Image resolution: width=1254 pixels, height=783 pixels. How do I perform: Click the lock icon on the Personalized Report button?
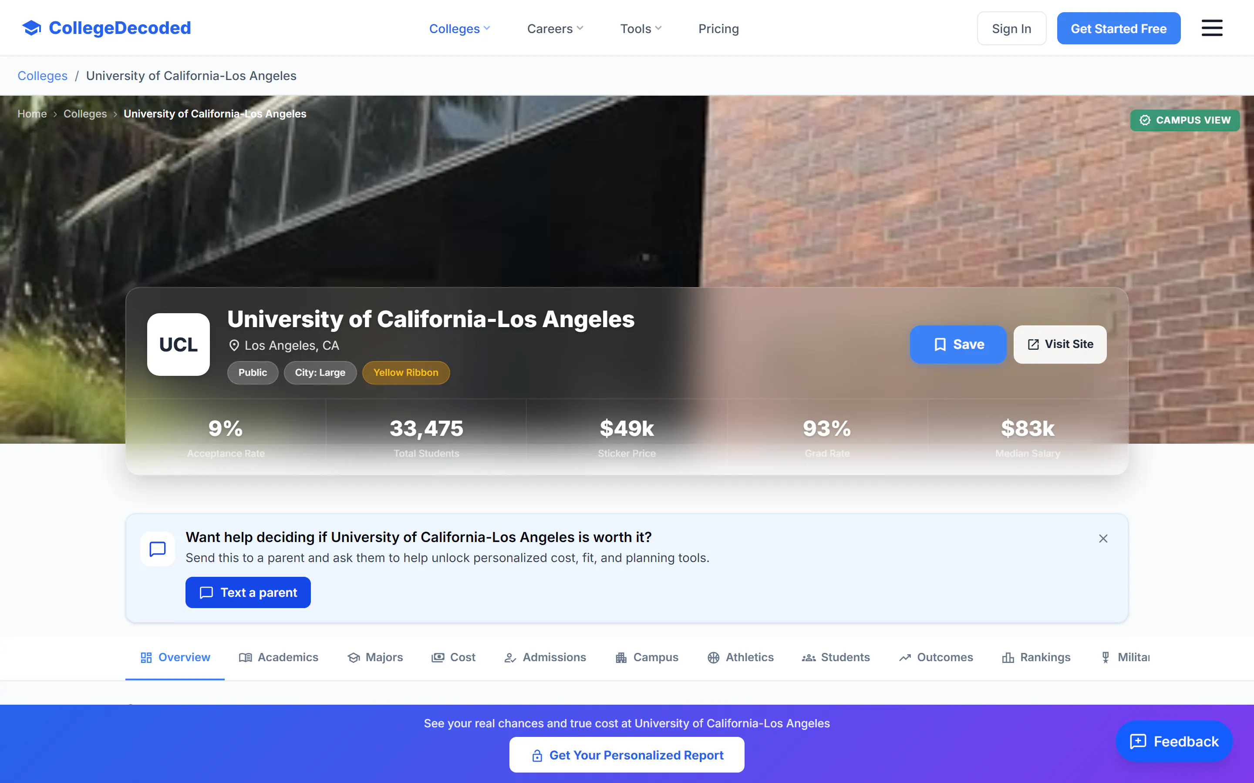[537, 756]
